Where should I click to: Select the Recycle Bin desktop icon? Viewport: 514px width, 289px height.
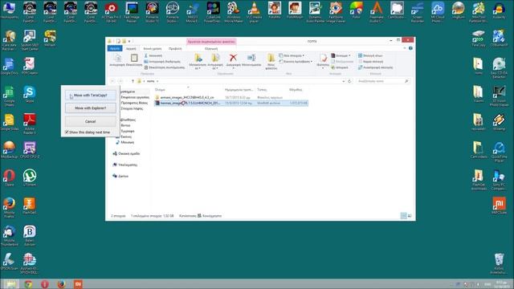(499, 263)
